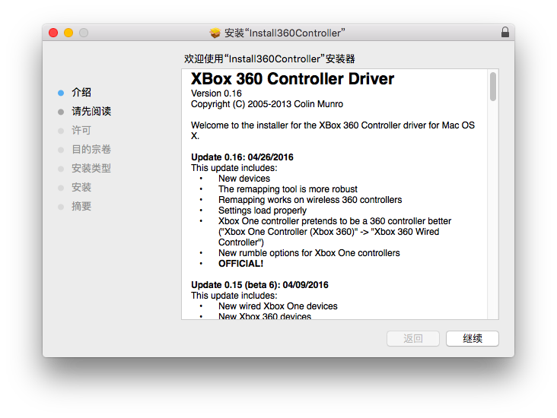Viewport: 557px width, 418px height.
Task: Click the bold "OFFICIAL!" bullet text
Action: coord(240,264)
